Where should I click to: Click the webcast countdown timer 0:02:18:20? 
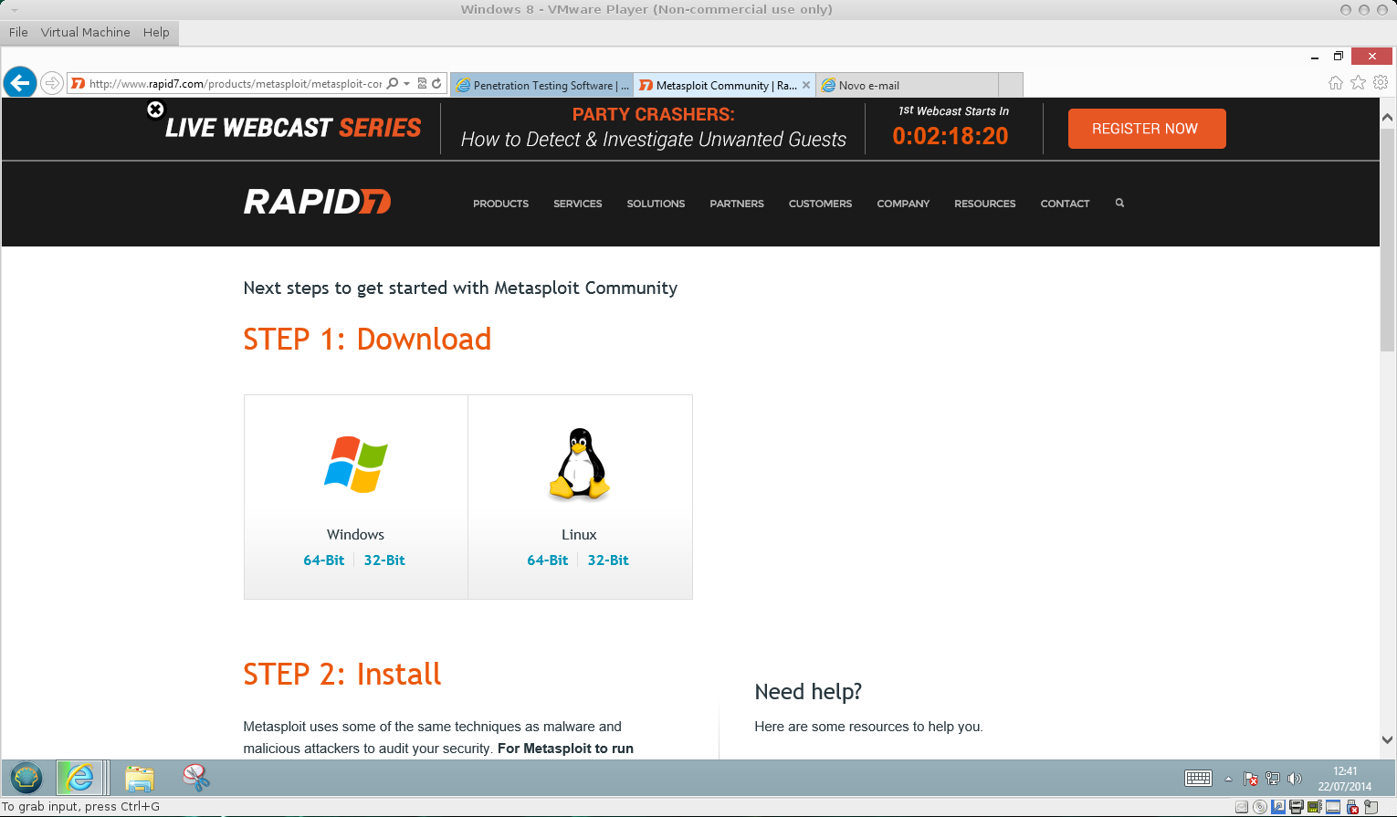951,136
